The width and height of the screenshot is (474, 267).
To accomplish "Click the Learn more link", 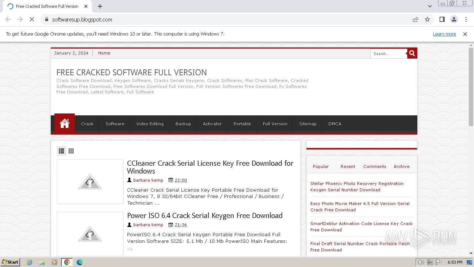I will click(x=444, y=34).
